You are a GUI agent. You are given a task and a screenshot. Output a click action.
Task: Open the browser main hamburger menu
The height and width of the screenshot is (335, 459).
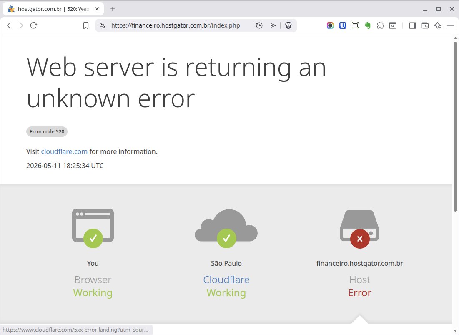pos(450,25)
